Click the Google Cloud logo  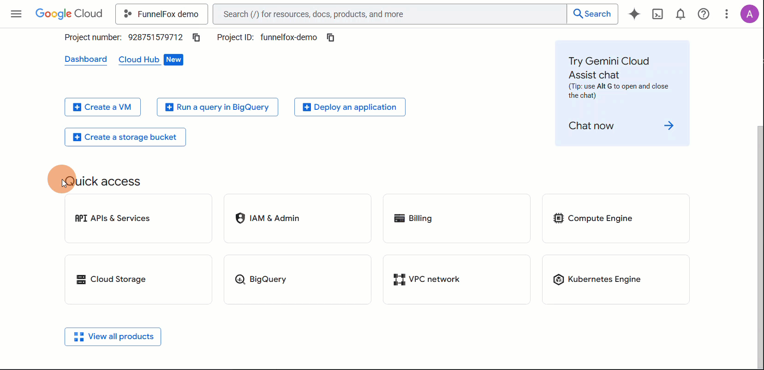(69, 14)
